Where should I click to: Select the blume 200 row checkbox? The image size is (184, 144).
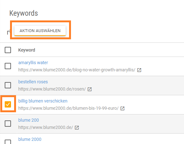(8, 124)
